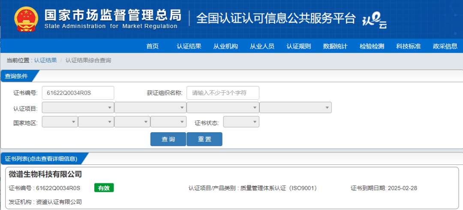Open the 认证结果 navigation menu

[189, 46]
